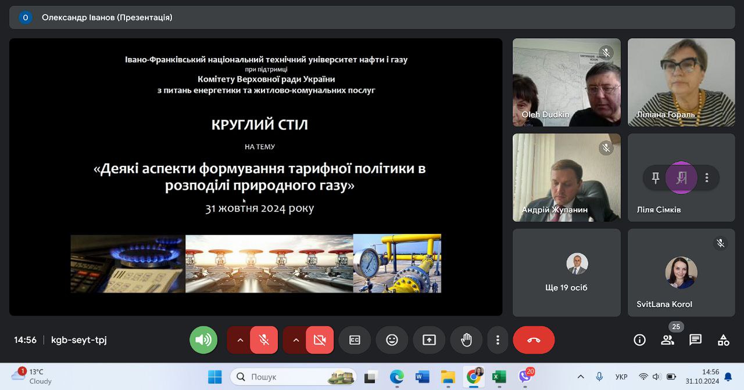Toggle closed captions on
Viewport: 744px width, 390px height.
355,340
